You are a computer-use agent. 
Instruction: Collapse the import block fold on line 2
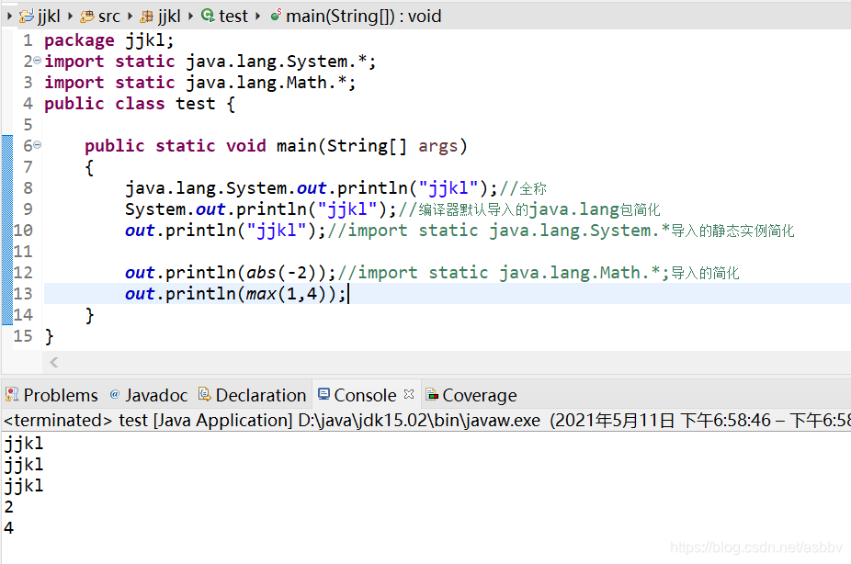[x=37, y=61]
